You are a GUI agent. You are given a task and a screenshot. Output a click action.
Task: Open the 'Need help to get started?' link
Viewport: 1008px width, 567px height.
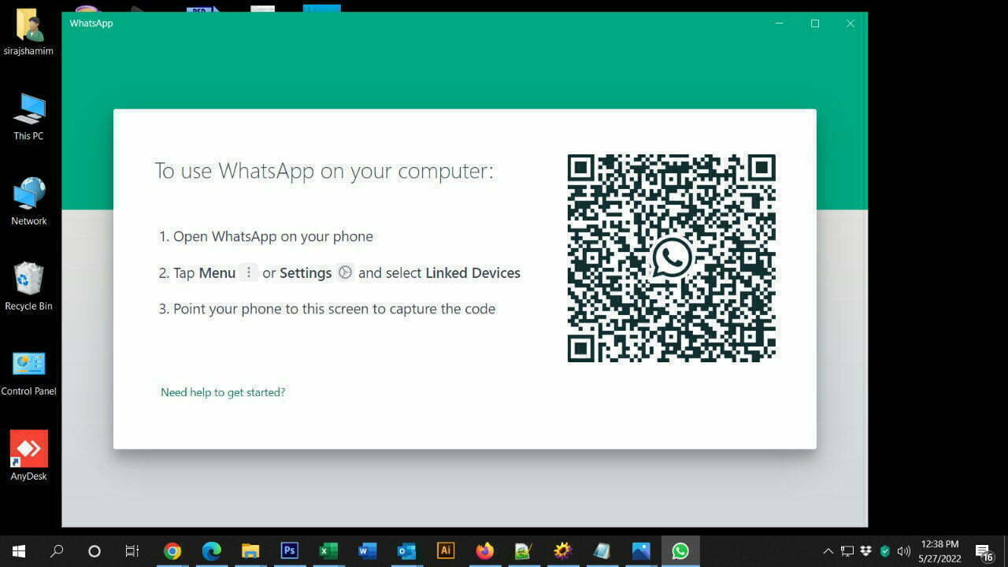(223, 392)
